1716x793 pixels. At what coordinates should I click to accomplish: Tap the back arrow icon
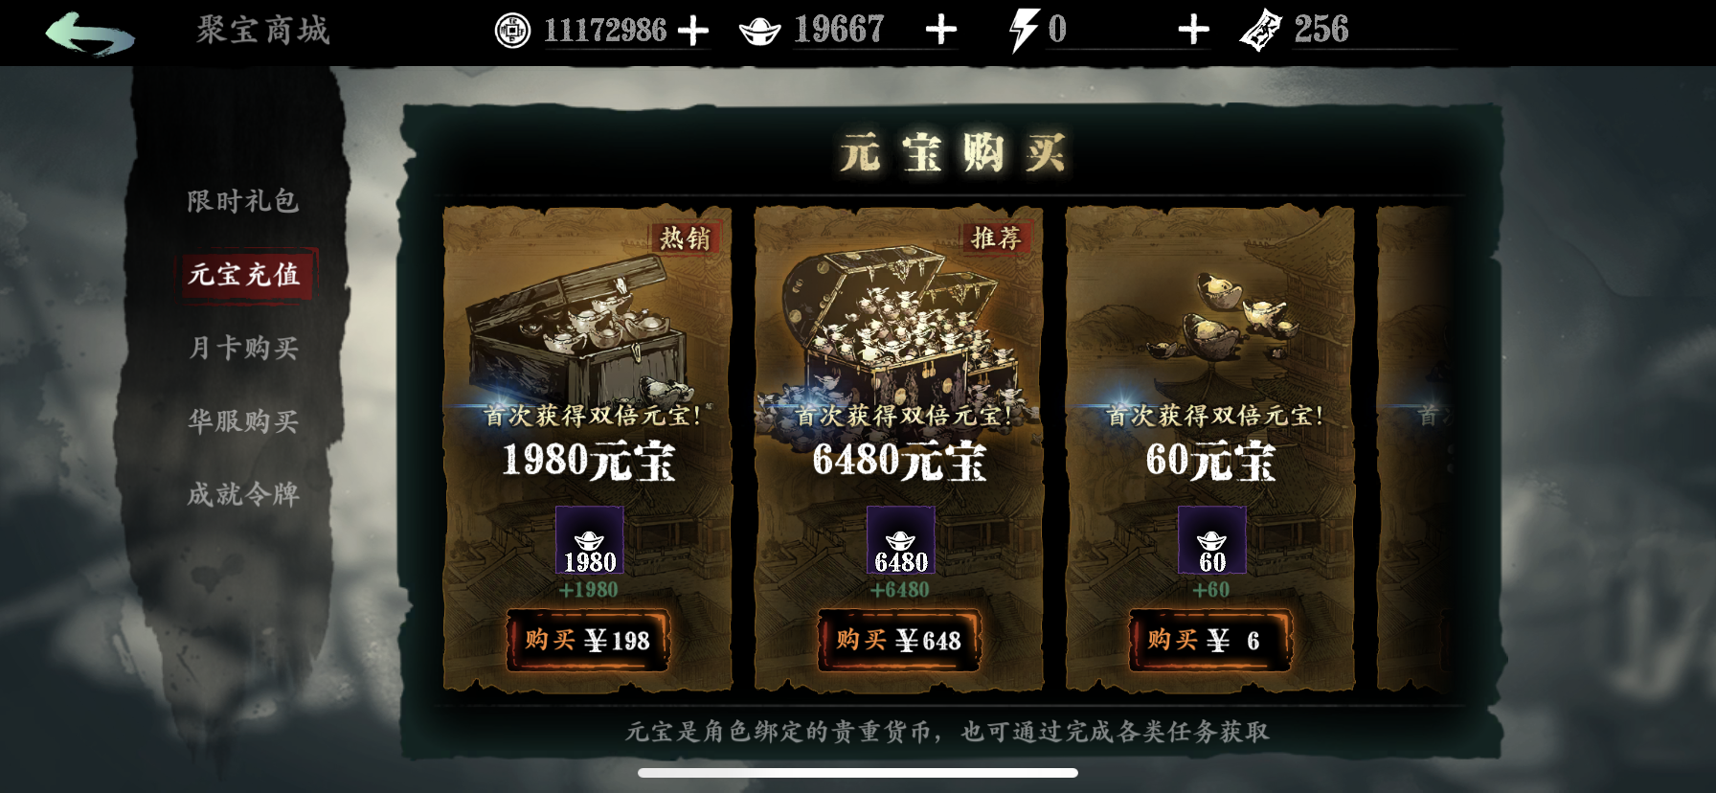click(90, 33)
